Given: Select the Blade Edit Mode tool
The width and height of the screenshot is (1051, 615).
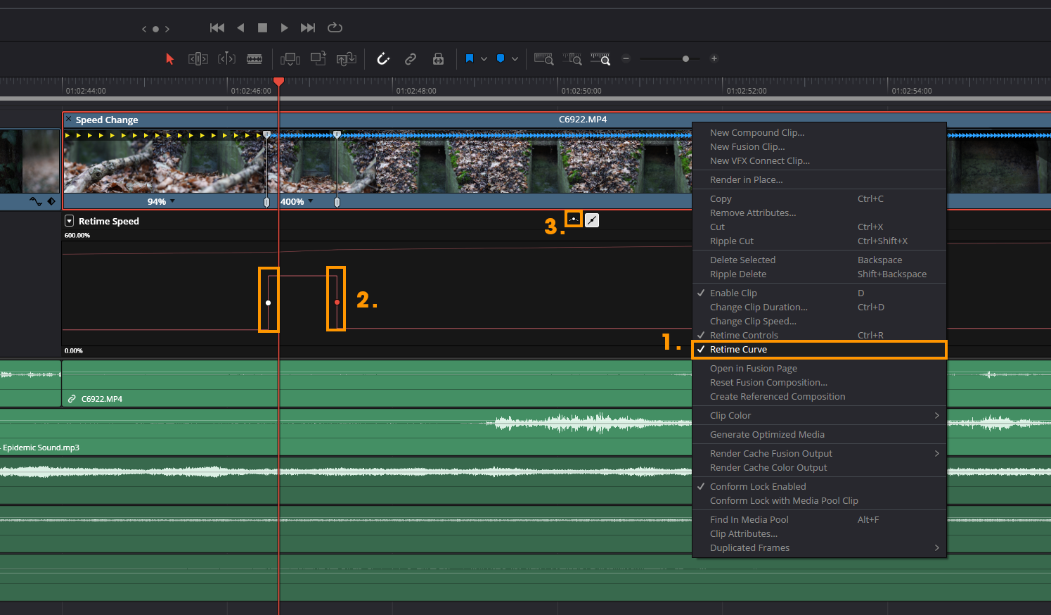Looking at the screenshot, I should point(254,59).
